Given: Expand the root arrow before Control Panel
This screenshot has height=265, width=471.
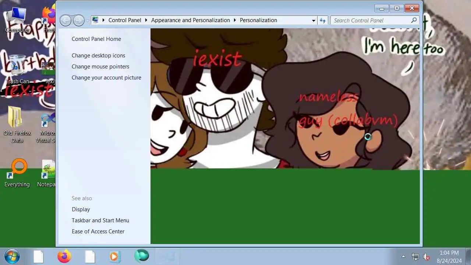Looking at the screenshot, I should pos(103,20).
